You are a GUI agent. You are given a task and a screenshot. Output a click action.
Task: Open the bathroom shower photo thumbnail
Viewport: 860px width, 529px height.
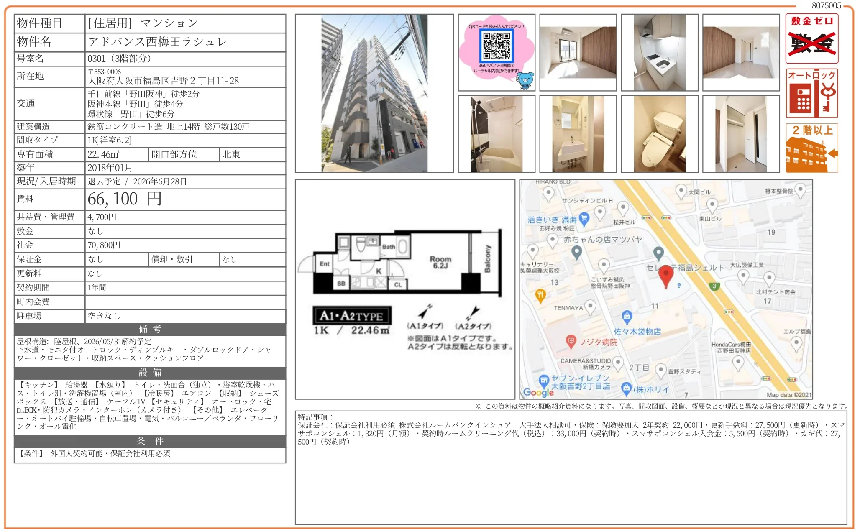coord(496,134)
